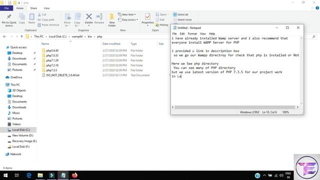Click bin in address breadcrumb

click(90, 36)
